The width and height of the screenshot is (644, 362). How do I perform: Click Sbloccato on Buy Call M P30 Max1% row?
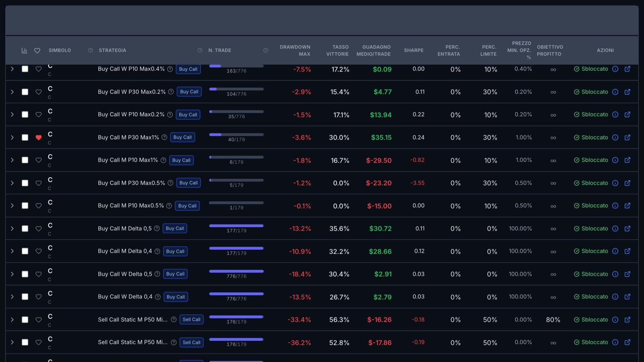point(591,138)
